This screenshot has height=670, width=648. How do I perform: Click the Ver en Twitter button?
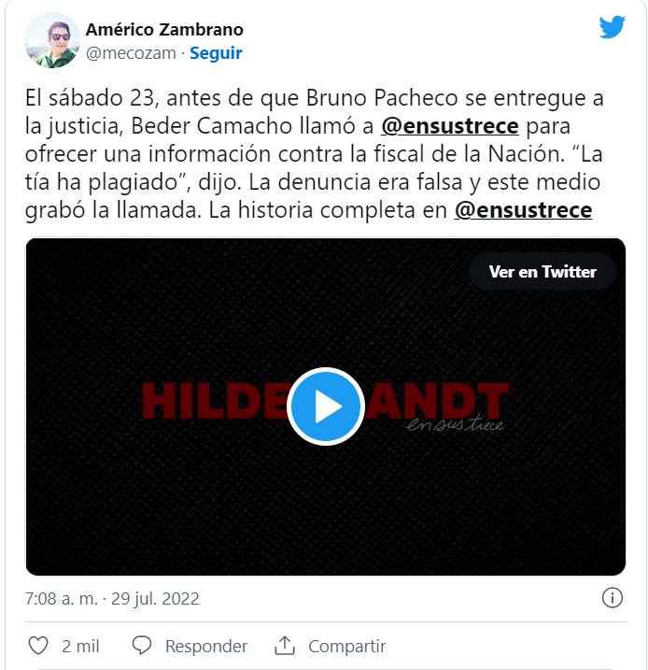point(542,271)
